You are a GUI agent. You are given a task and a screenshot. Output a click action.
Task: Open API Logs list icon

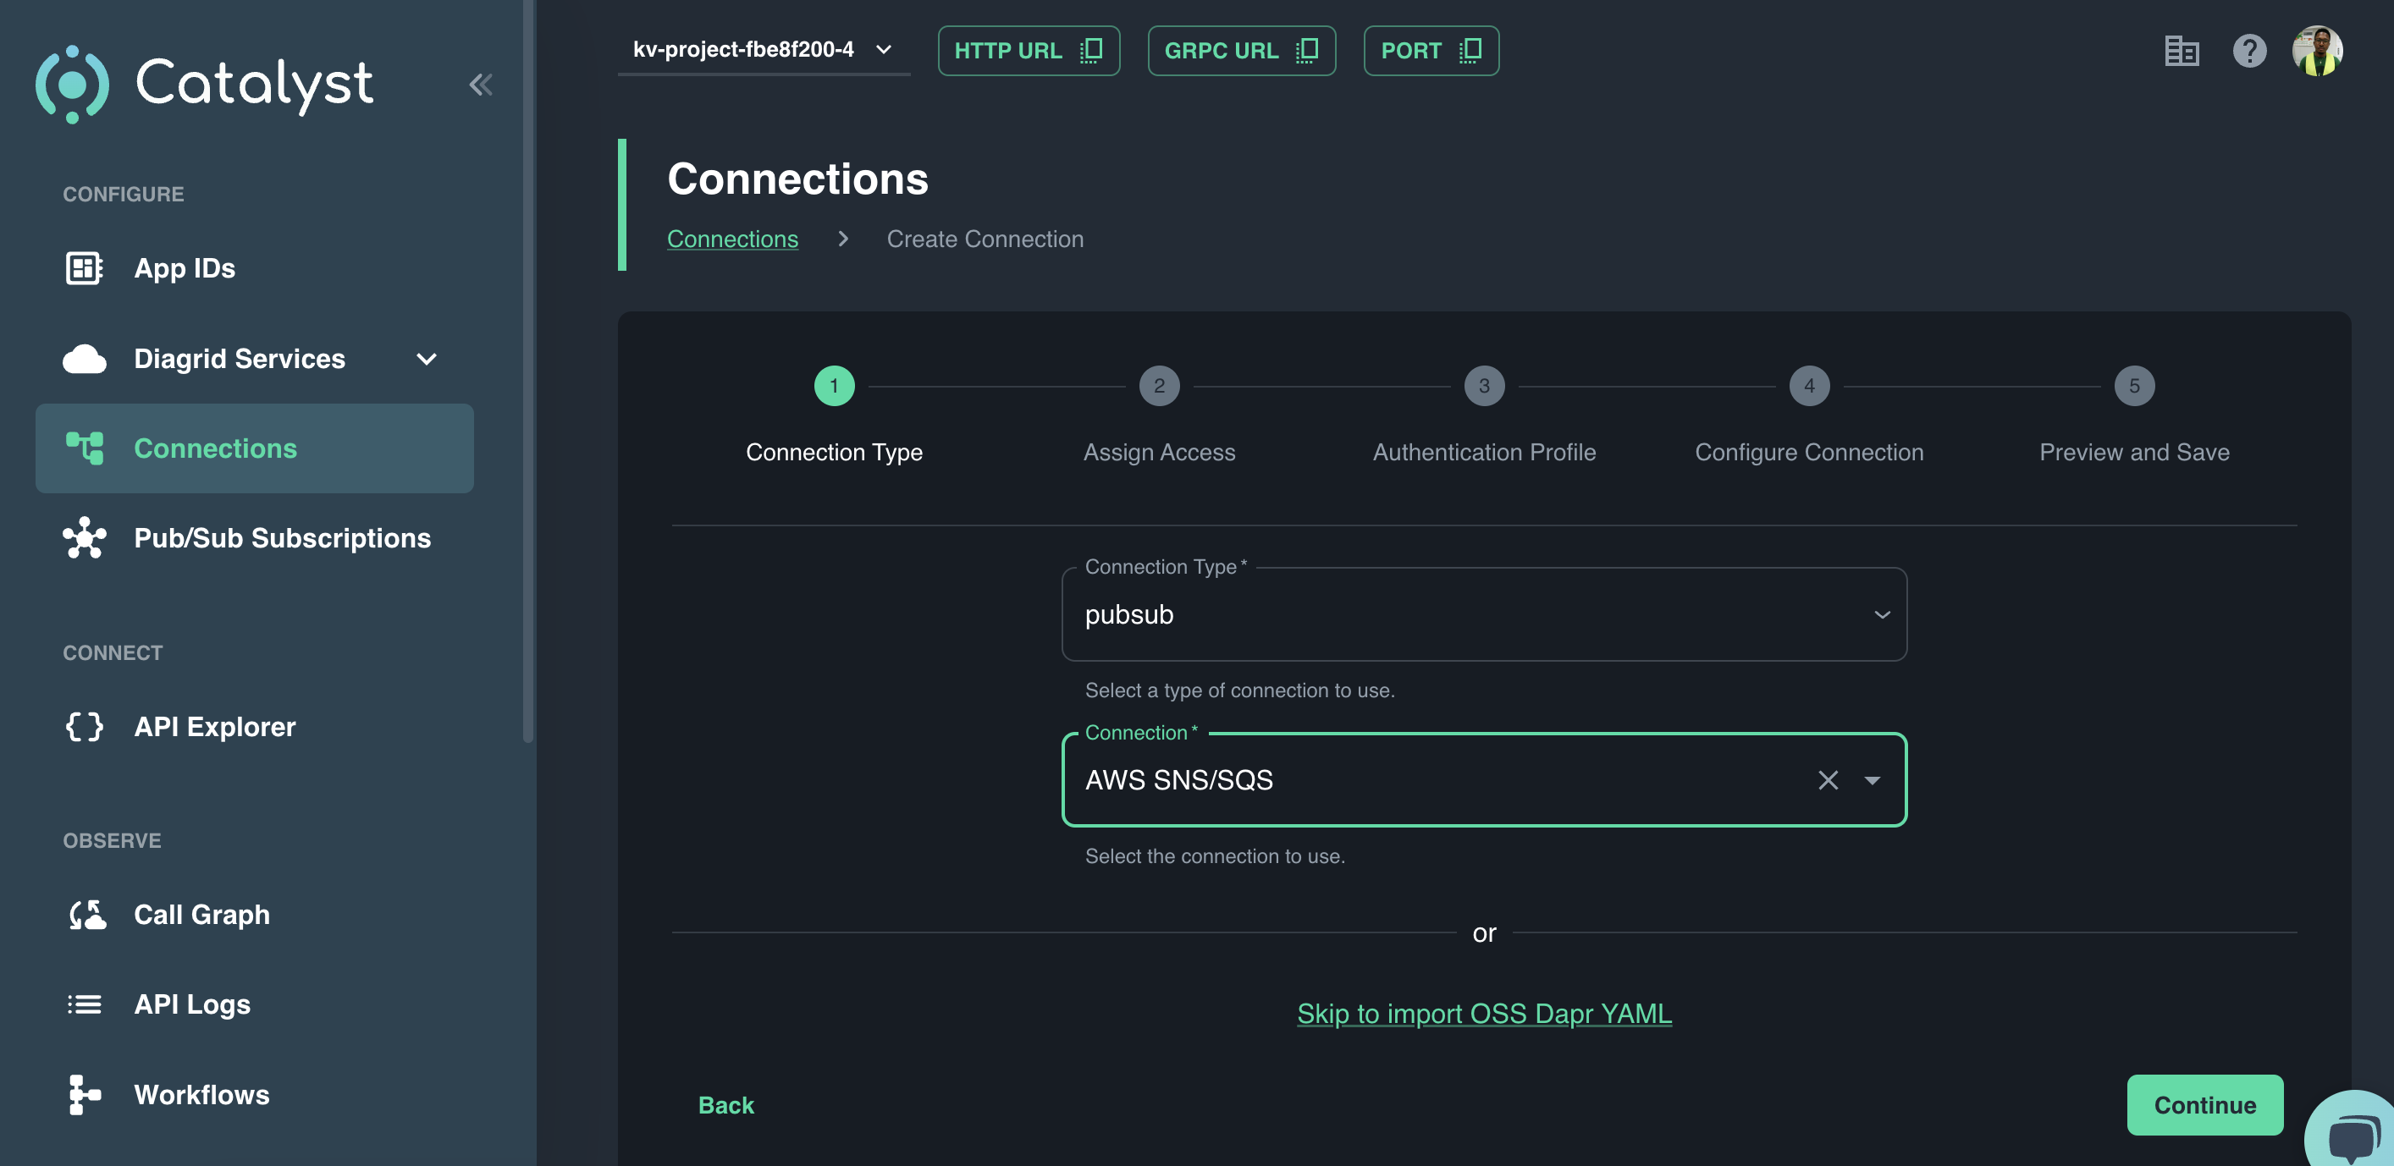click(84, 1004)
